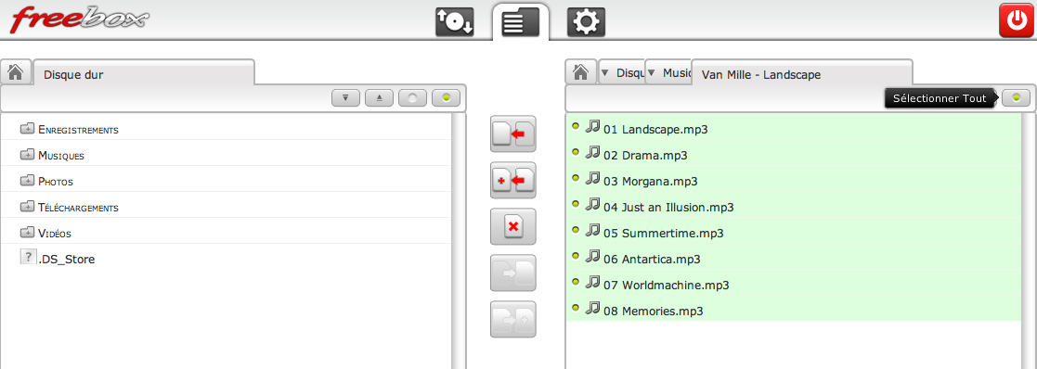Click the freebox logo
Image resolution: width=1037 pixels, height=369 pixels.
(x=79, y=19)
